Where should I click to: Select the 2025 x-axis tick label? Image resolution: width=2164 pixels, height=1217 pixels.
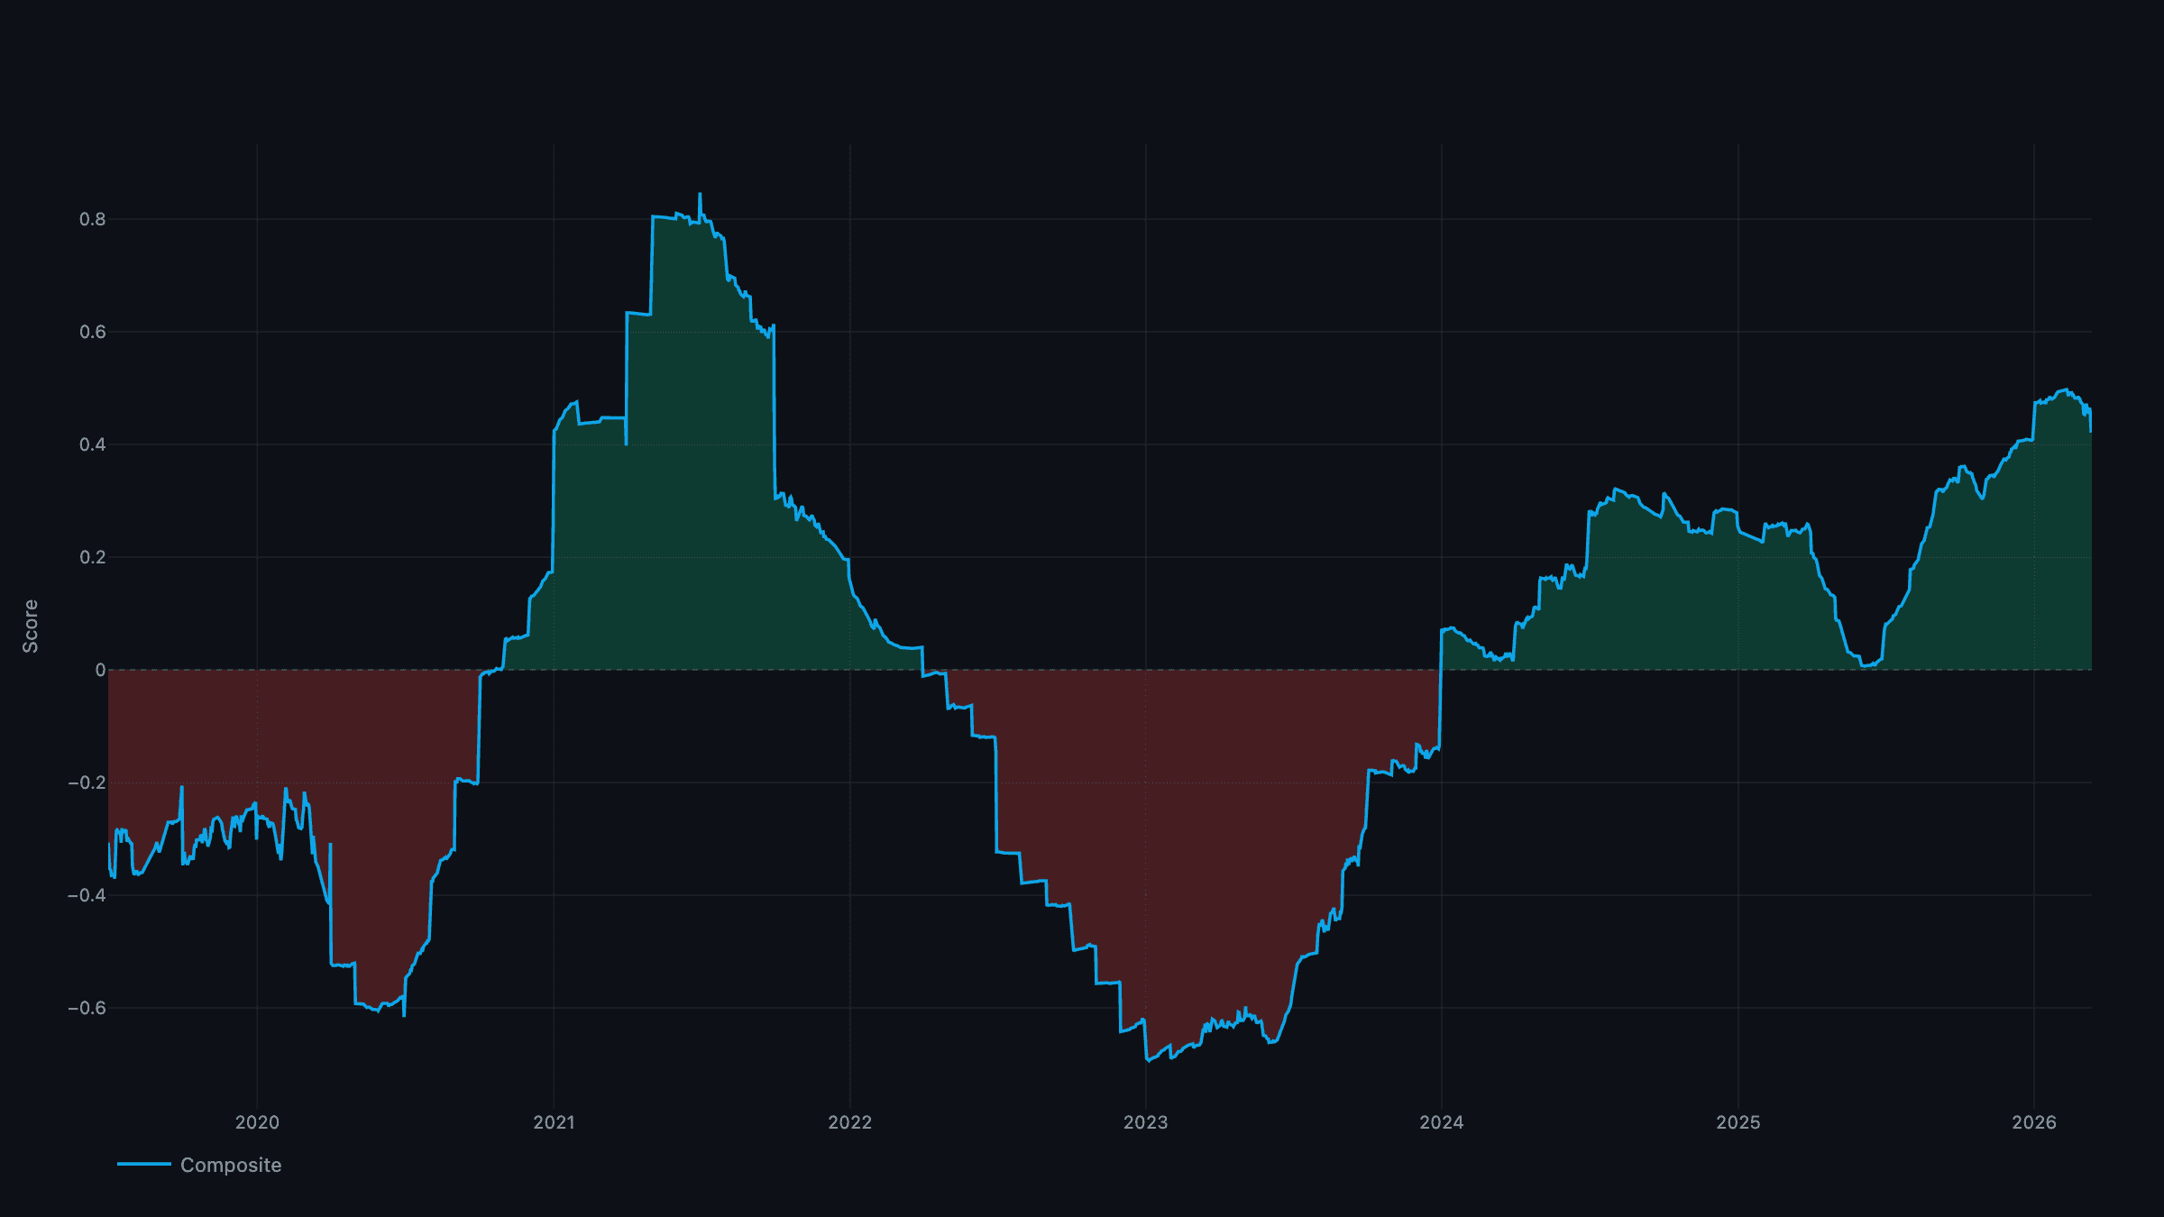(1738, 1122)
